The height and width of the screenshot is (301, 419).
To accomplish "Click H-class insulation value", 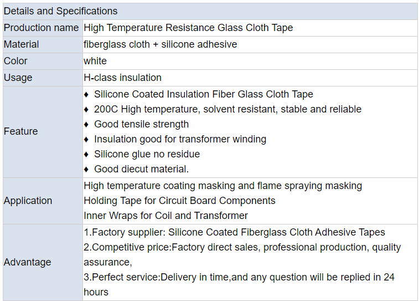I will (123, 78).
